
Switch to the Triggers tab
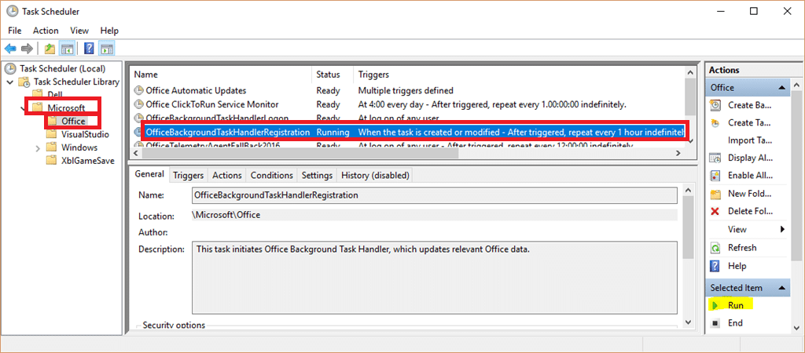(x=188, y=175)
